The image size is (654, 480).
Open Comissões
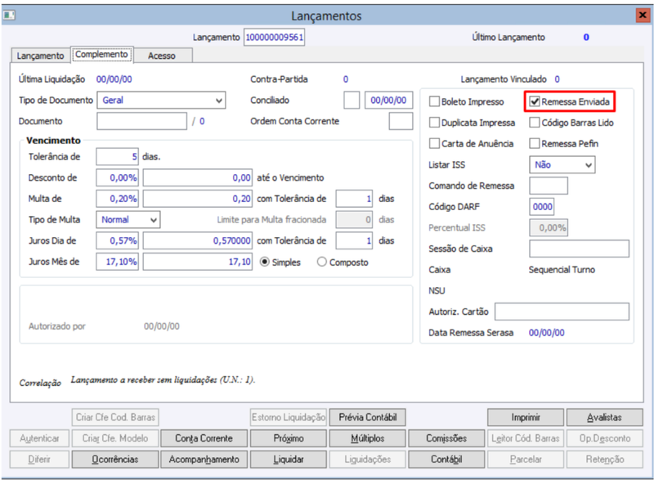446,438
